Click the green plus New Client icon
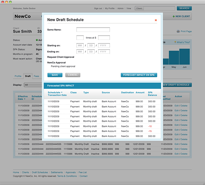 click(x=174, y=16)
